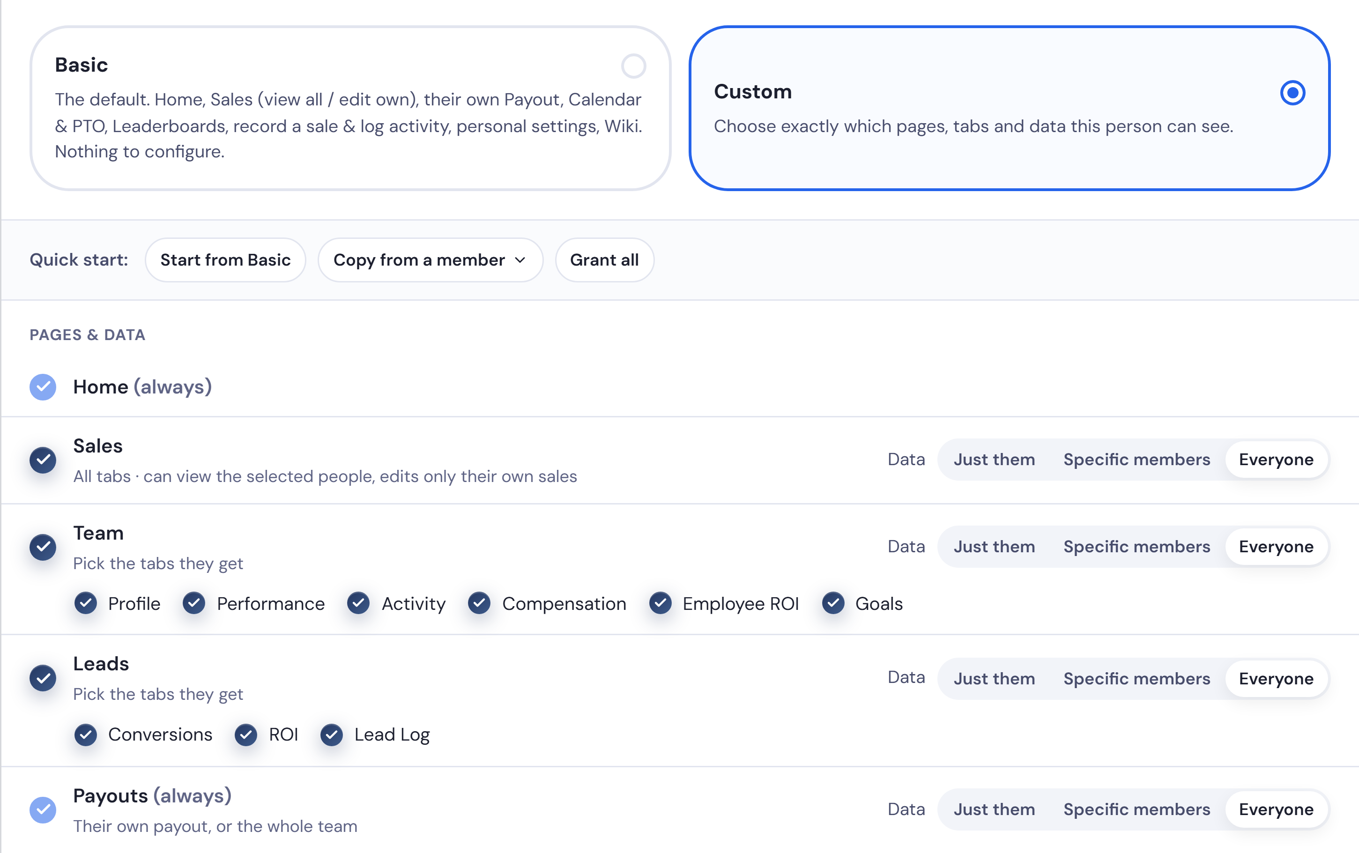Set Leads data to Just them
1359x853 pixels.
pyautogui.click(x=994, y=679)
